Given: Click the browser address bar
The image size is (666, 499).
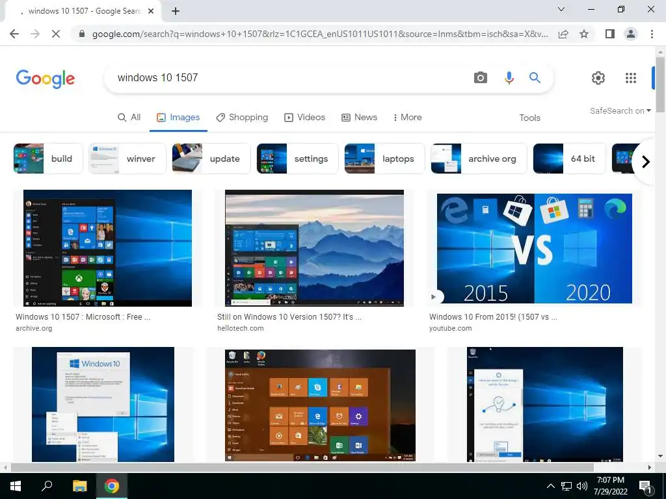Looking at the screenshot, I should coord(319,34).
